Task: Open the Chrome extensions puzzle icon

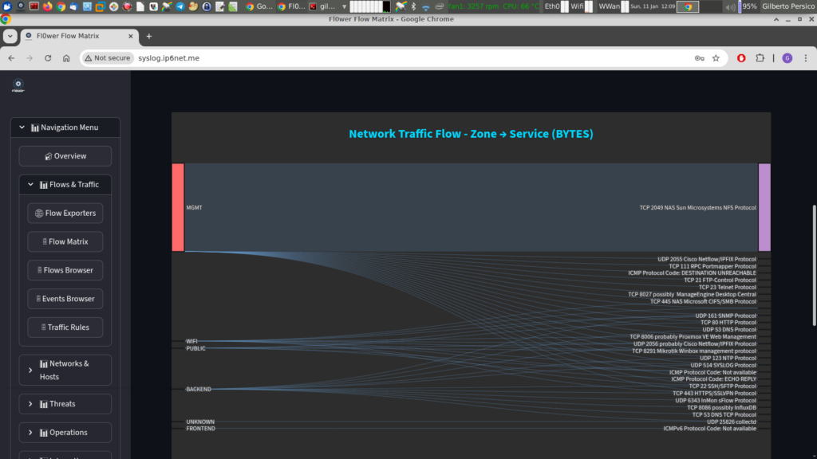Action: click(x=760, y=58)
